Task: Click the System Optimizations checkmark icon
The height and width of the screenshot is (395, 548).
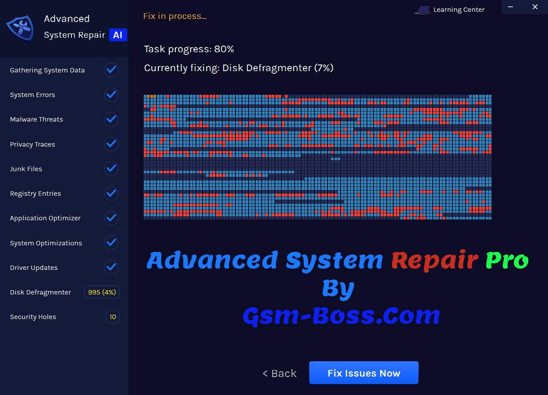Action: [x=111, y=243]
